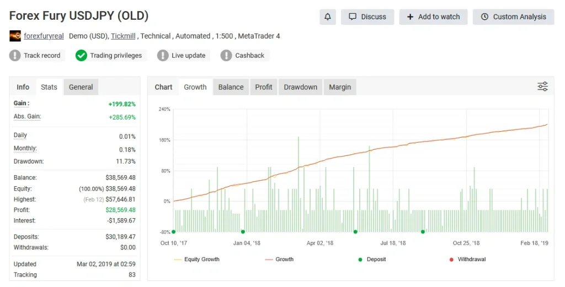565x287 pixels.
Task: Click the deposit marker near Jan 04, '18
Action: pyautogui.click(x=243, y=232)
